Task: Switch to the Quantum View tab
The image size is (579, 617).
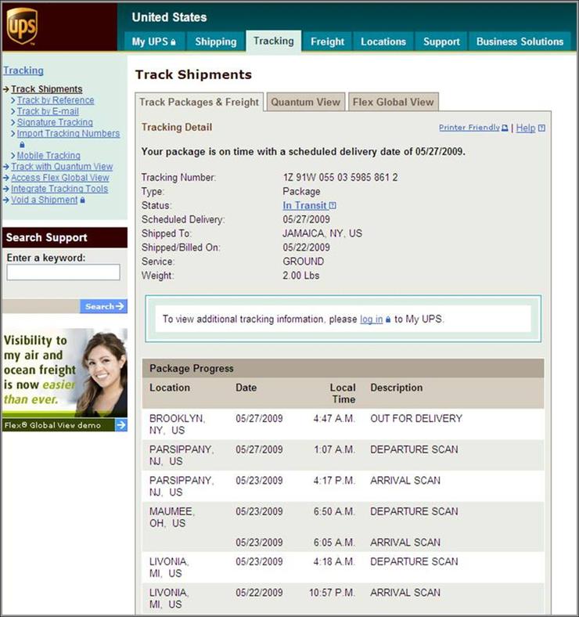Action: [306, 103]
